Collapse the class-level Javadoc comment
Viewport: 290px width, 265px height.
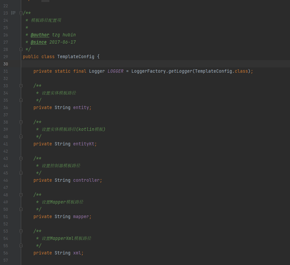click(21, 13)
